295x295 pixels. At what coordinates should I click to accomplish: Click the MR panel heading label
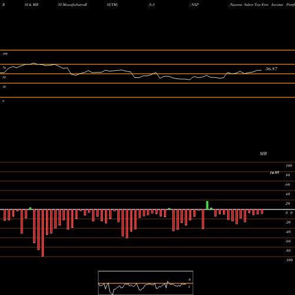(x=263, y=153)
